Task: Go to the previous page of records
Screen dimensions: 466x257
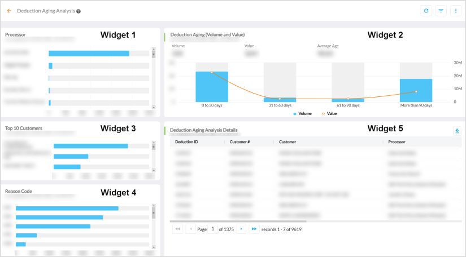Action: click(x=190, y=229)
